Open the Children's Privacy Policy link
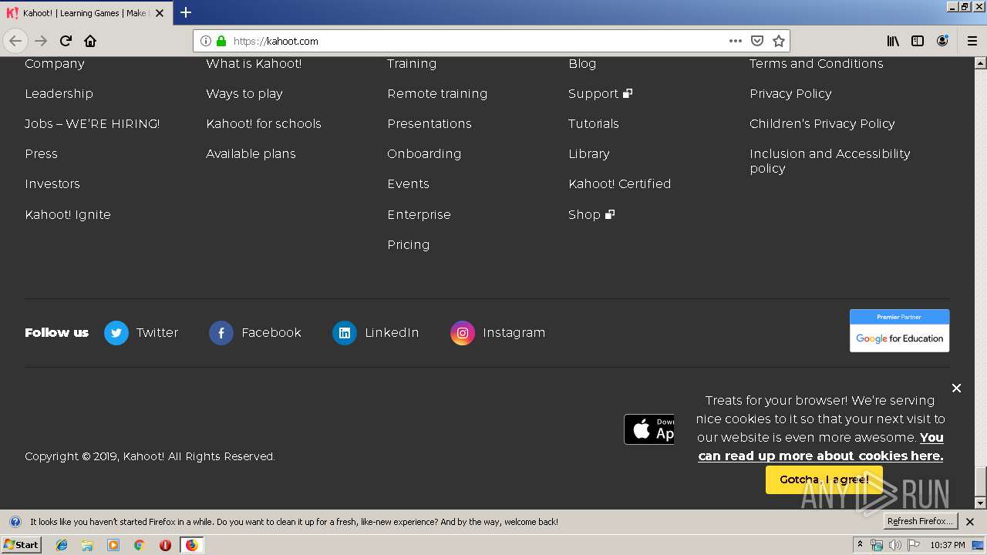987x555 pixels. 822,124
